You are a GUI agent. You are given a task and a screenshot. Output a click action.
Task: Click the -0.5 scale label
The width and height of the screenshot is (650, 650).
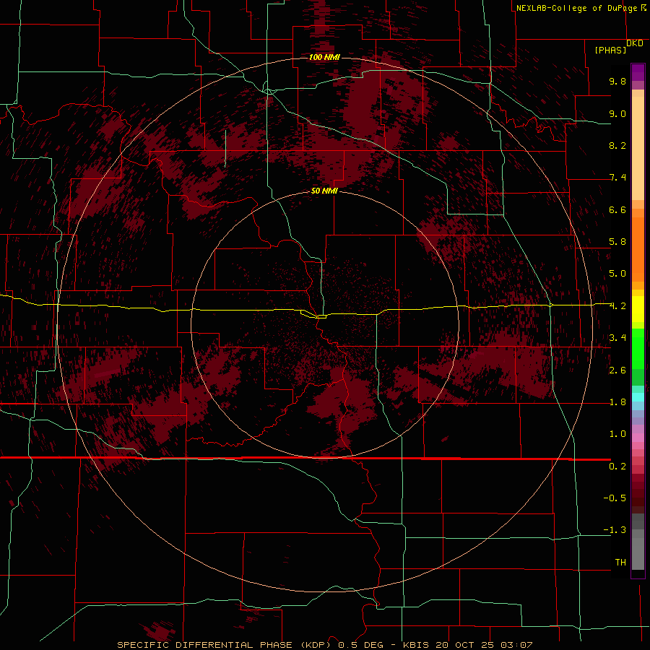point(615,498)
